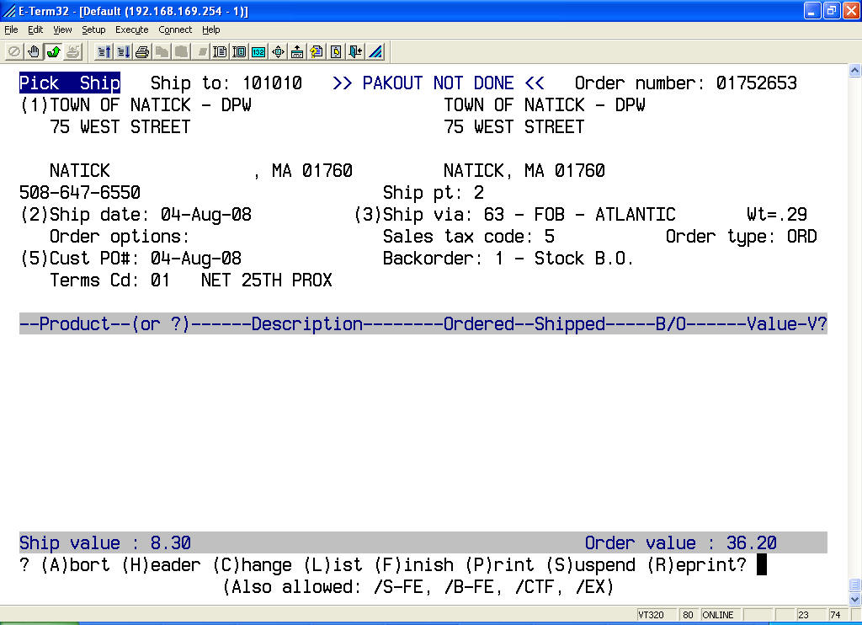Click the lines with down arrow icon
Screen dimensions: 862x625
123,51
